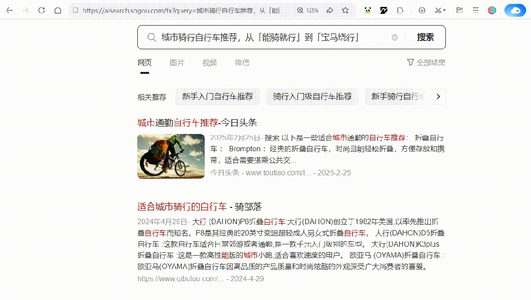531x300 pixels.
Task: Reload the current page
Action: point(42,10)
